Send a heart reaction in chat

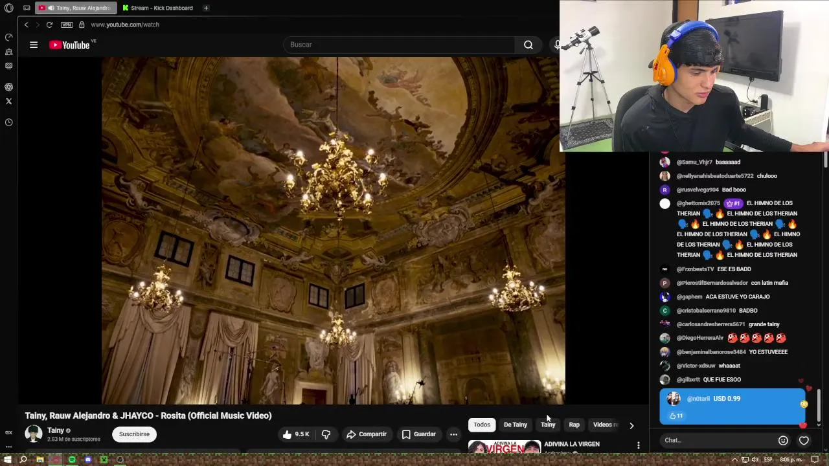pos(804,440)
